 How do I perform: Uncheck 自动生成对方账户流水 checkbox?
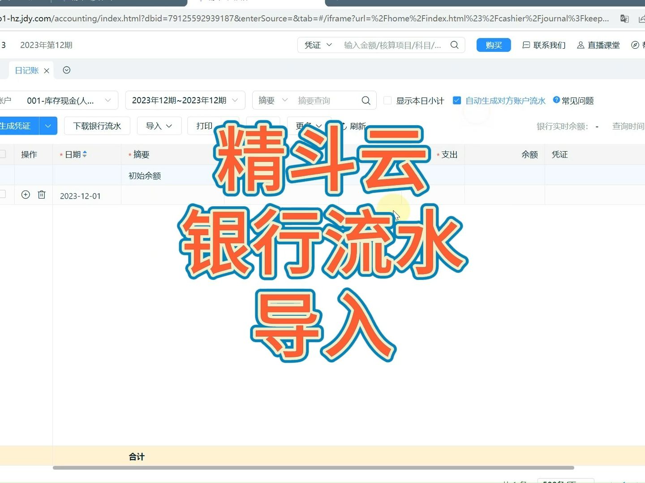point(457,101)
